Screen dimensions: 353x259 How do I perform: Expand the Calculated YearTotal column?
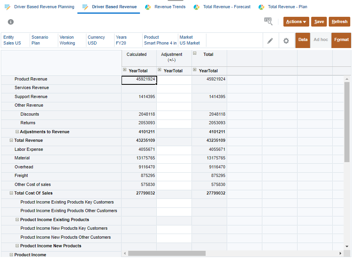tap(124, 71)
